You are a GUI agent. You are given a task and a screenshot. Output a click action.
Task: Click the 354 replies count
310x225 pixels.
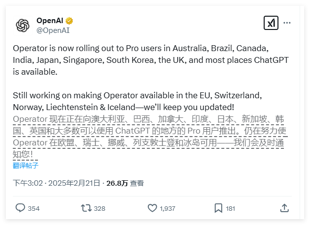pyautogui.click(x=34, y=208)
